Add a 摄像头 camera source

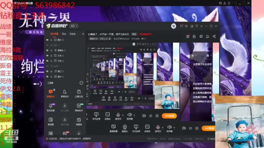[x=125, y=129]
